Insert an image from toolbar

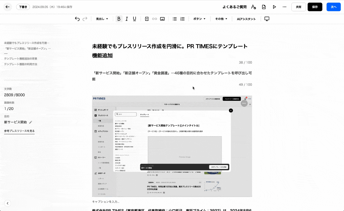(162, 19)
